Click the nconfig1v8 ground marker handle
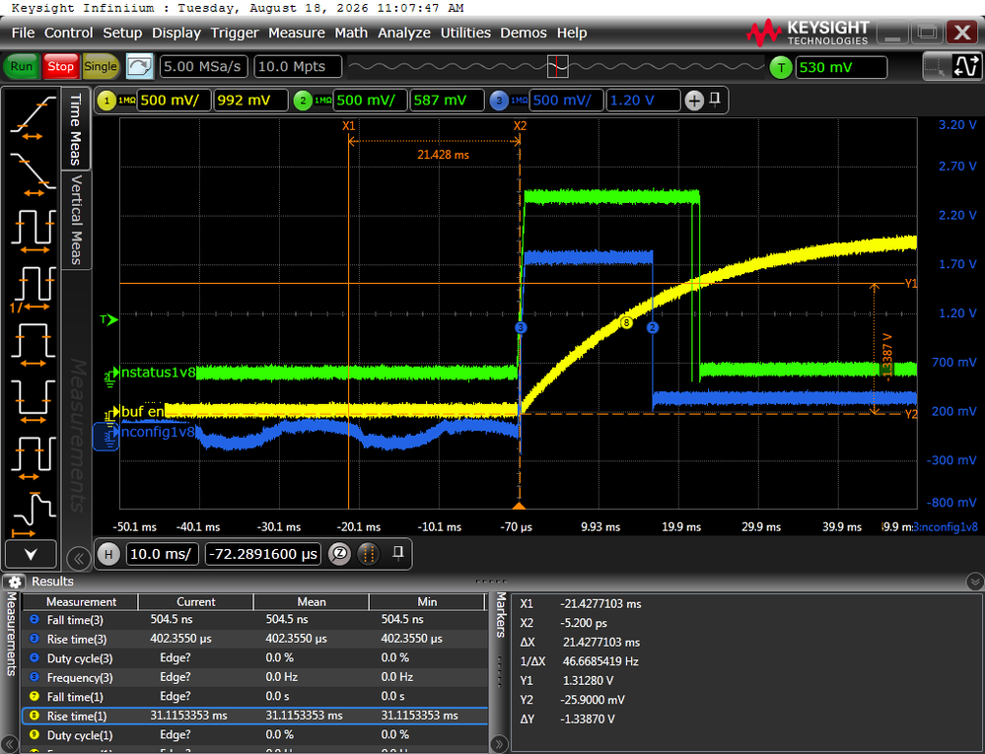Screen dimensions: 985x754 (x=106, y=437)
